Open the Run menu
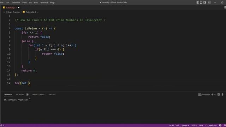226x127 pixels. [x=36, y=2]
